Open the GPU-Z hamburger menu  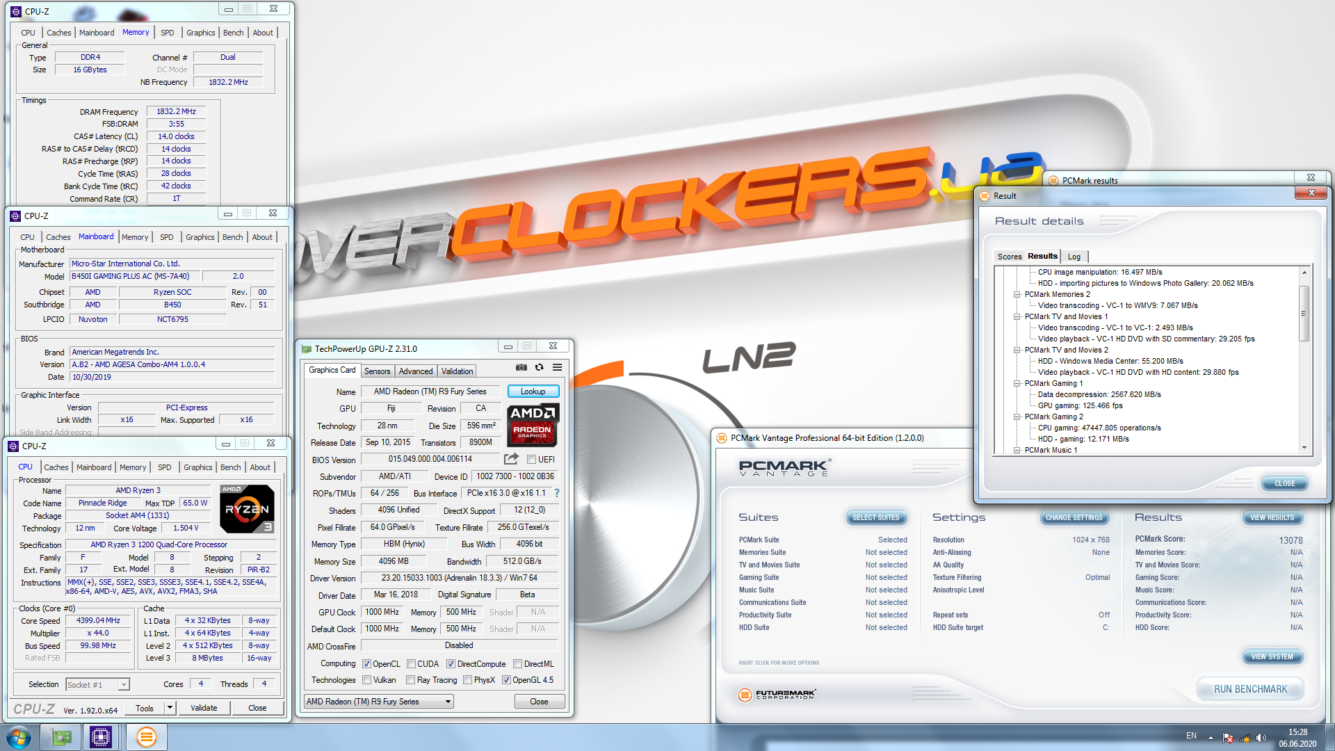pos(557,367)
